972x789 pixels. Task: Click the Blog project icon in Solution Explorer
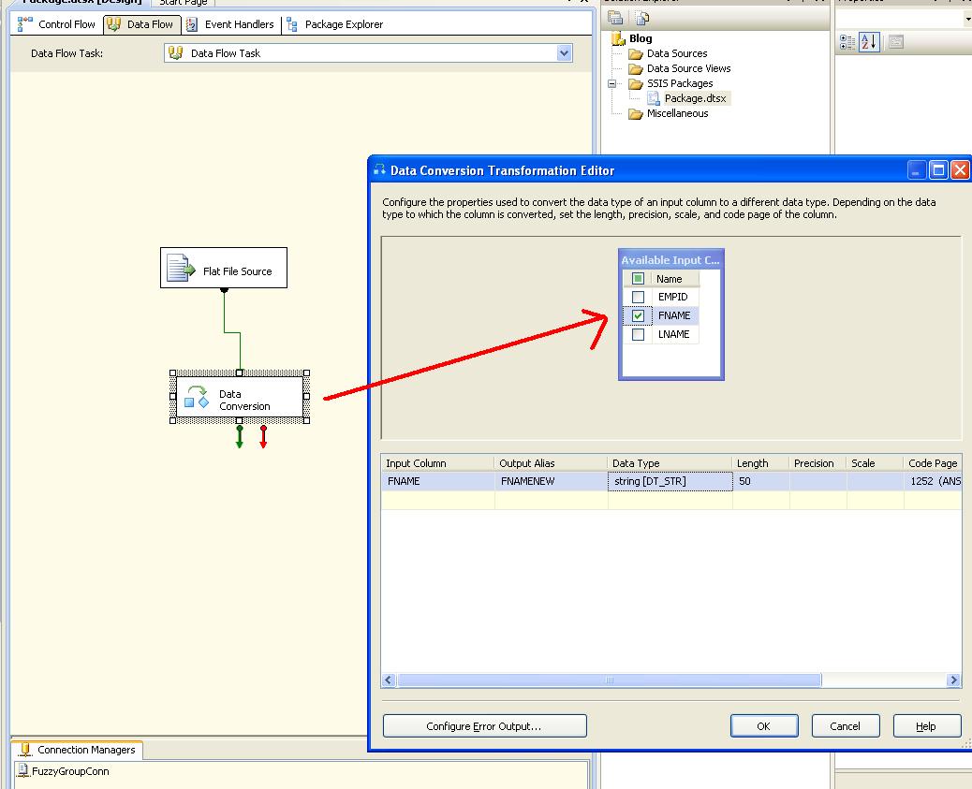618,38
